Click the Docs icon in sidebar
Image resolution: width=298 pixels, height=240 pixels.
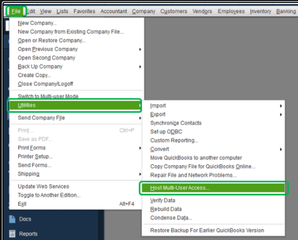pos(12,219)
